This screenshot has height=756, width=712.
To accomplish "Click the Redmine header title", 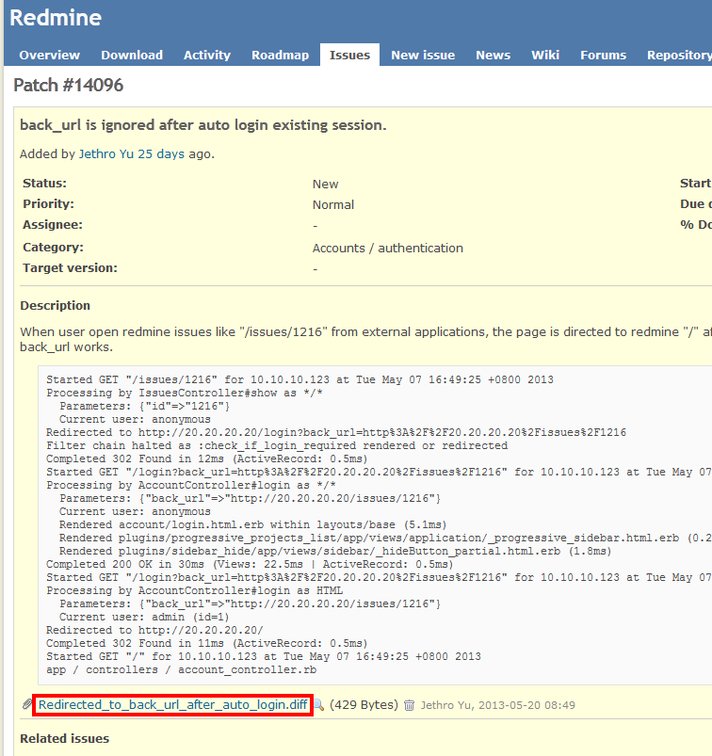I will (x=56, y=18).
